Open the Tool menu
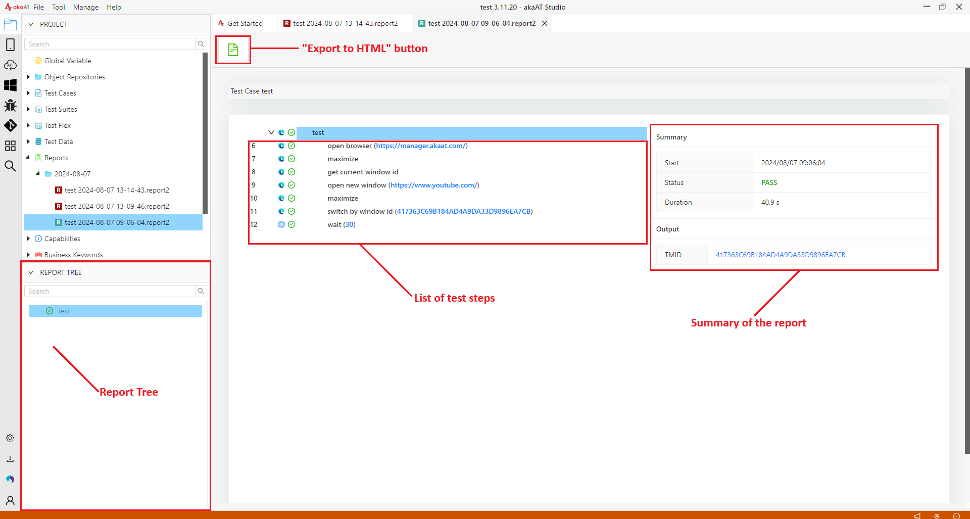This screenshot has height=519, width=970. 59,7
